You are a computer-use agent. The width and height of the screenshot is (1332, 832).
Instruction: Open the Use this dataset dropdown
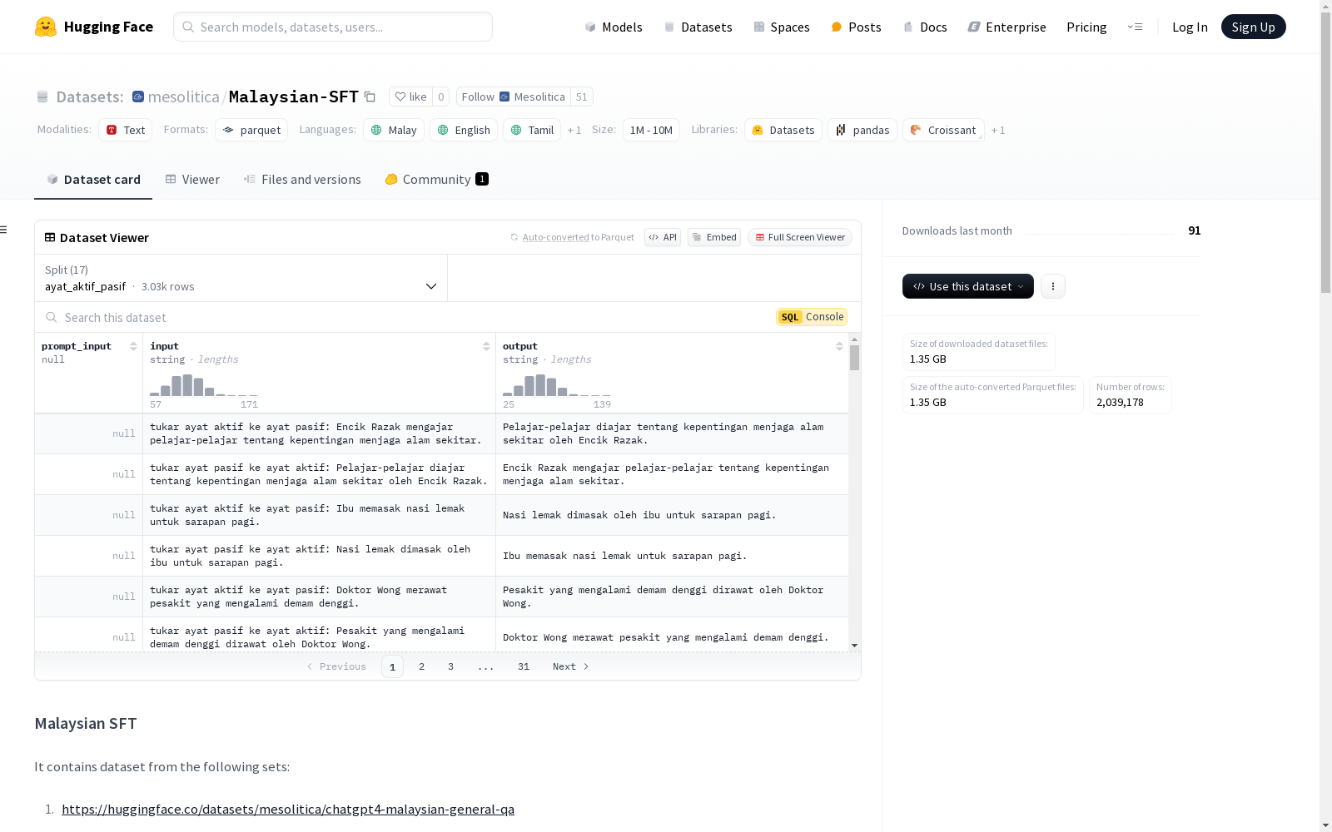968,286
